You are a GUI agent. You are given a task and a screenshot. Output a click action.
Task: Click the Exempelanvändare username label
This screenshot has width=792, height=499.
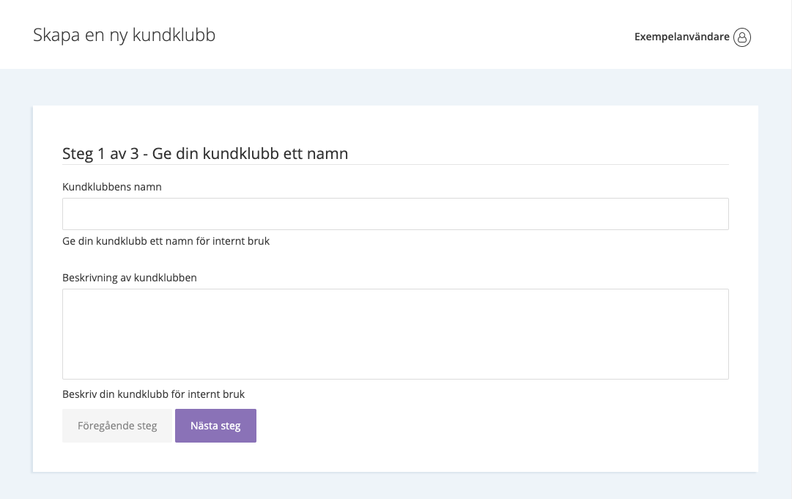pyautogui.click(x=681, y=37)
